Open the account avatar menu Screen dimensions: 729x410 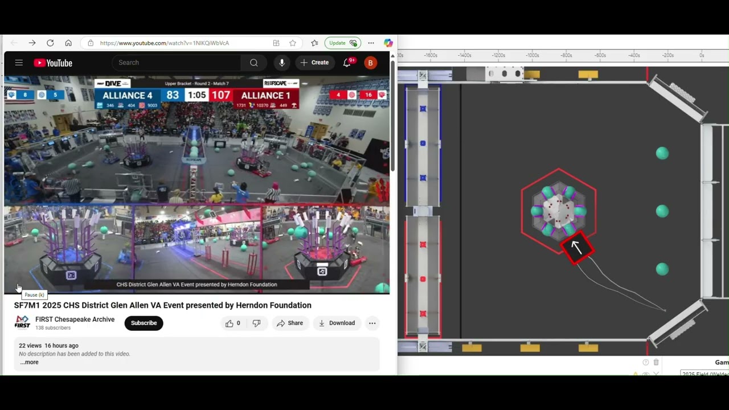[x=370, y=63]
